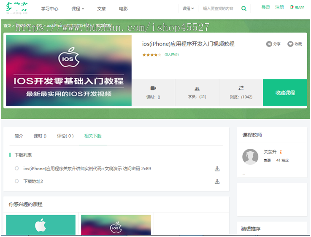Click the orange teacher badge icon
The width and height of the screenshot is (311, 237).
coord(281,152)
